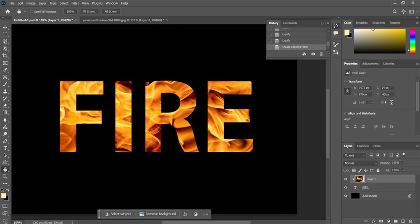Image resolution: width=420 pixels, height=224 pixels.
Task: Open the layer Kind filter dropdown
Action: [354, 156]
